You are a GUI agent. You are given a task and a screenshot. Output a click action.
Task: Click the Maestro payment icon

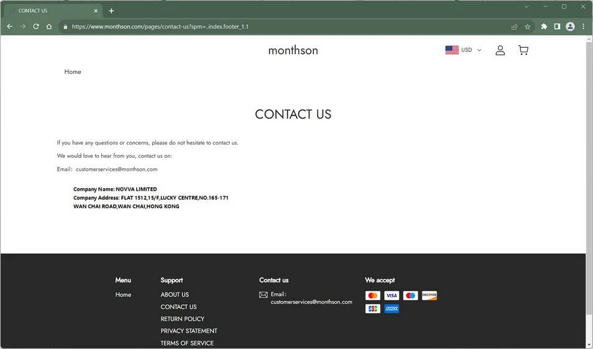click(410, 296)
